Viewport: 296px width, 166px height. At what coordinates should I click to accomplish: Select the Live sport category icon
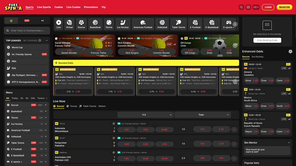click(x=58, y=24)
